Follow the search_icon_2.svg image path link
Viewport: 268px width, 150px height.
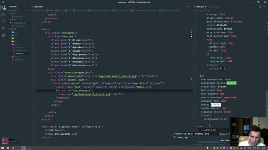[92, 94]
